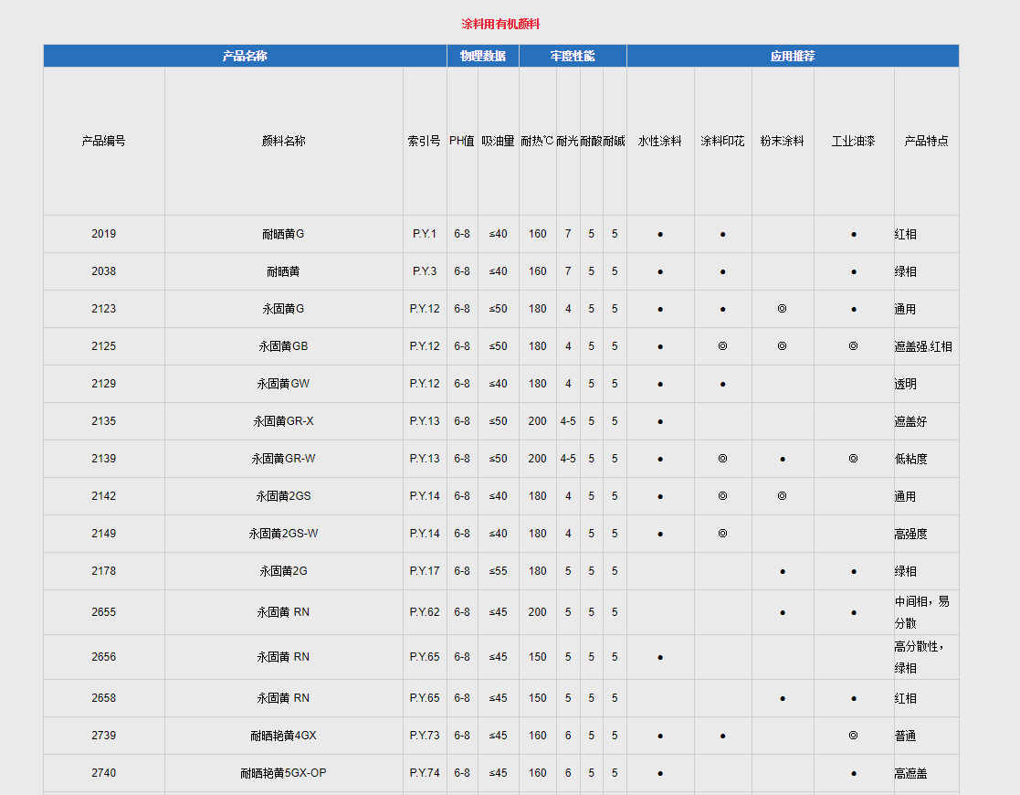Select the 颜料名称 column header

coord(283,141)
